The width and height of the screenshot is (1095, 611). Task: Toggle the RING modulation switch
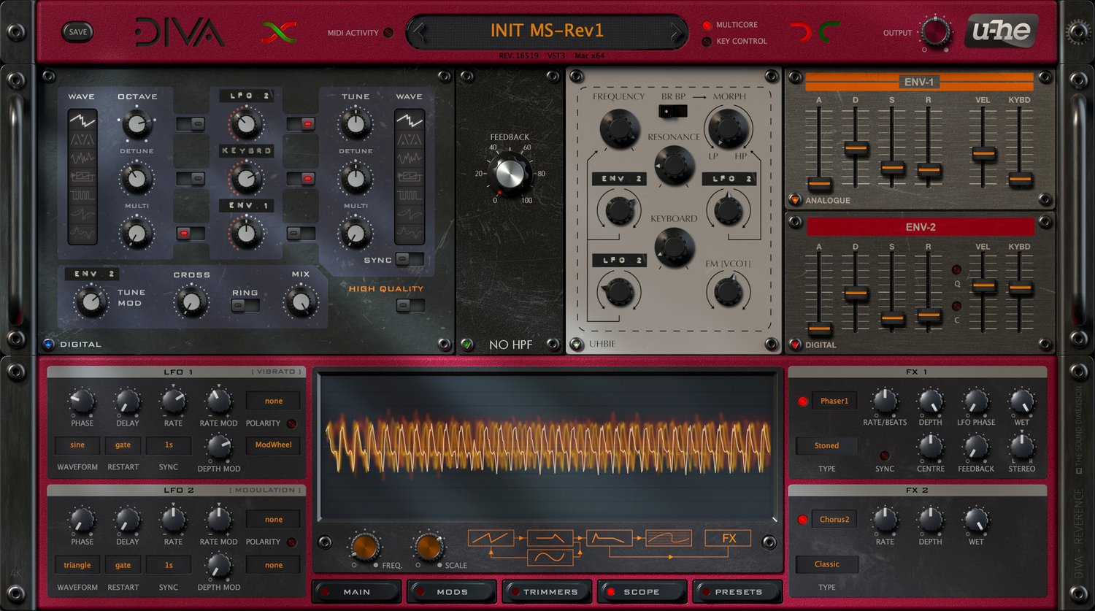click(245, 306)
